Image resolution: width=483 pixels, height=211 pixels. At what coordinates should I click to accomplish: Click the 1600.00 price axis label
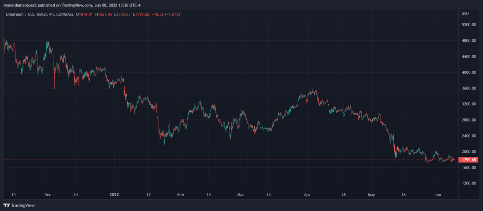(469, 168)
